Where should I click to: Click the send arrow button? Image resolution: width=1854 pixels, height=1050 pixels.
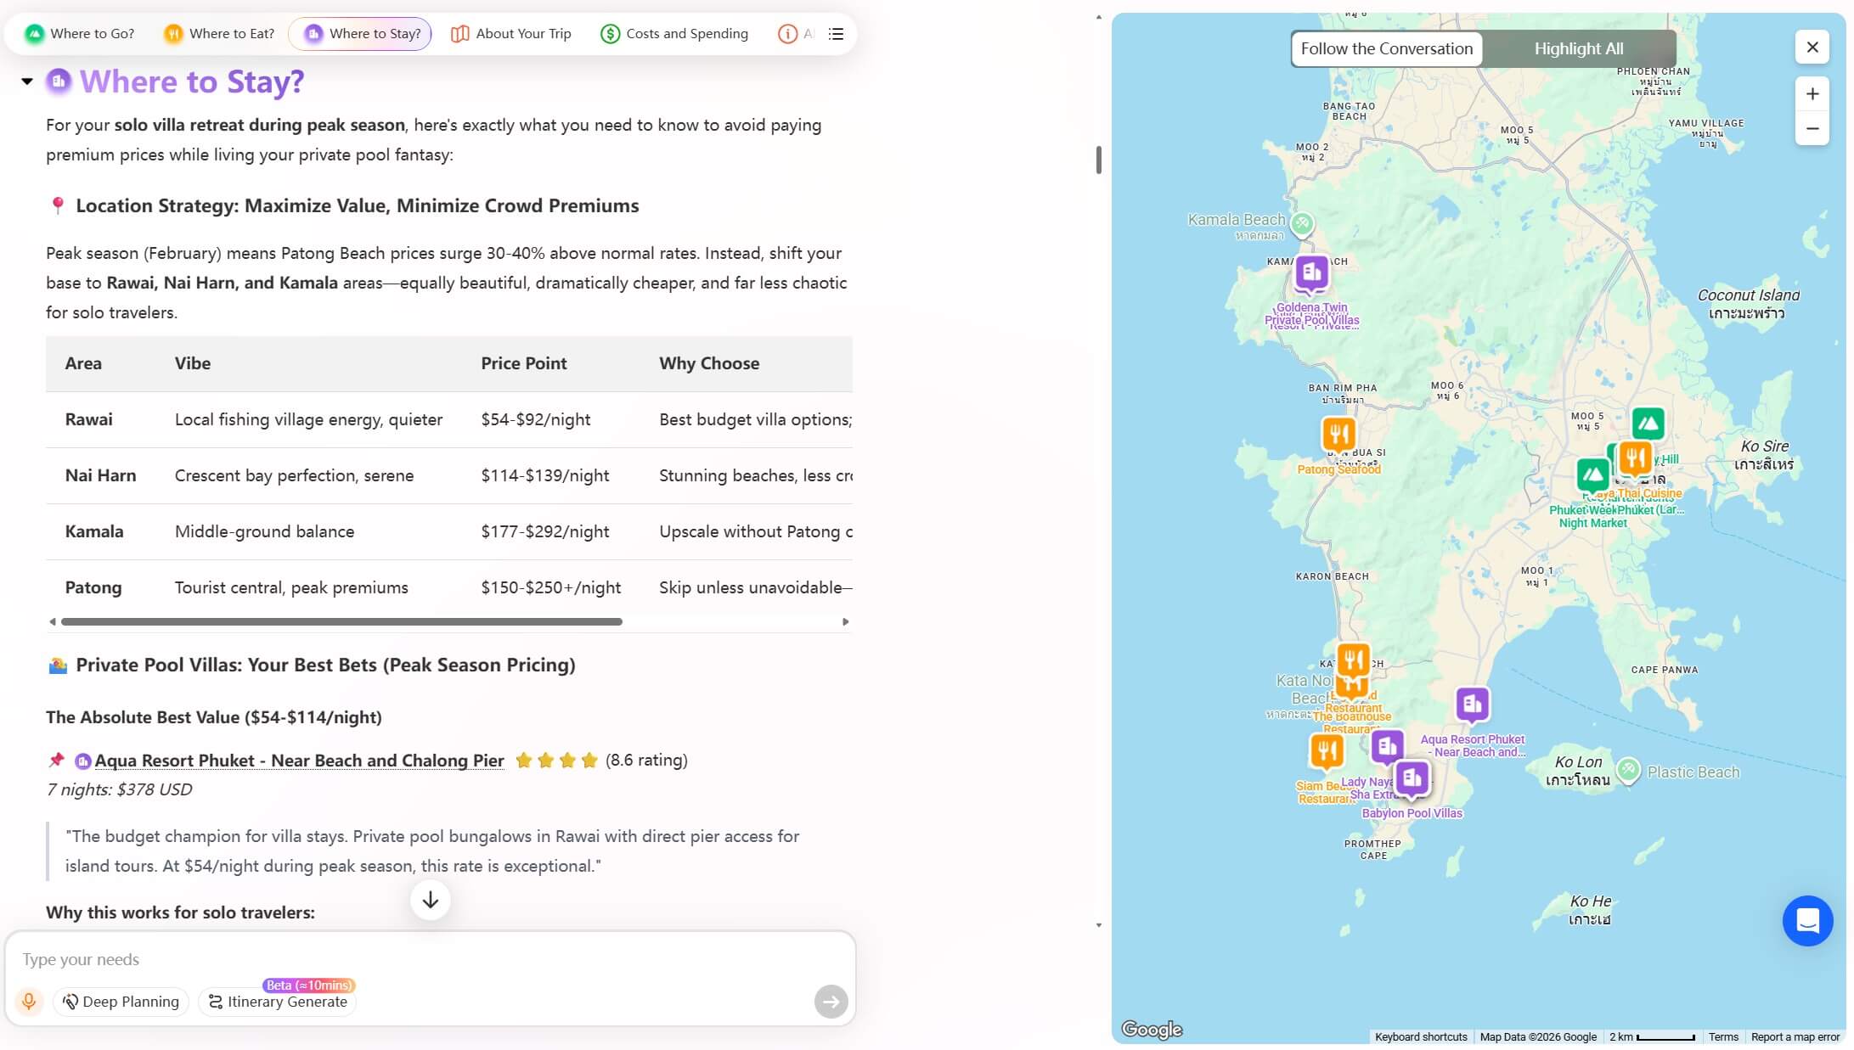(830, 1002)
